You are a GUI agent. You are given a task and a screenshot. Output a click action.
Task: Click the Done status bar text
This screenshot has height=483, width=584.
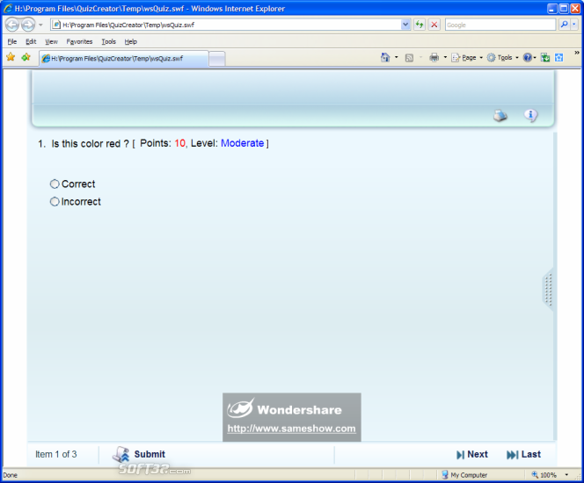coord(10,475)
